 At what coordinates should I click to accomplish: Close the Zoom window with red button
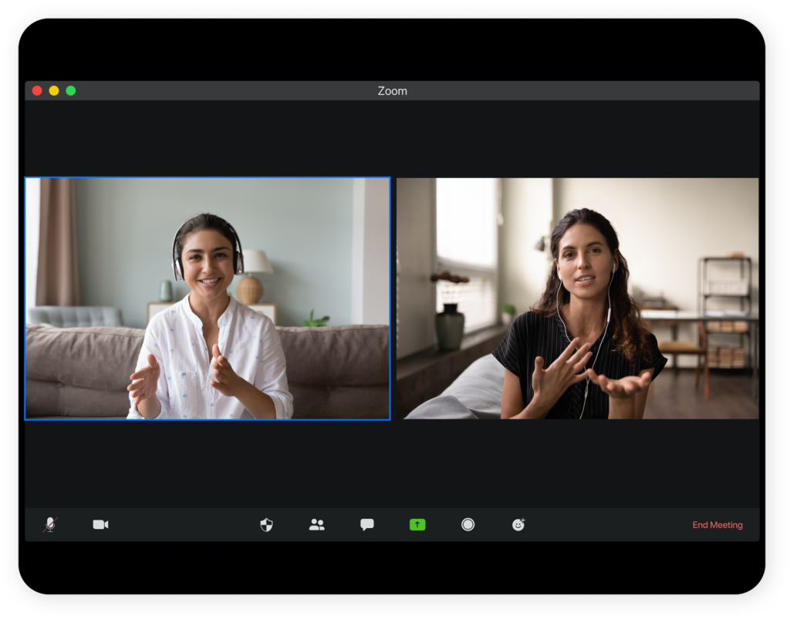(37, 91)
